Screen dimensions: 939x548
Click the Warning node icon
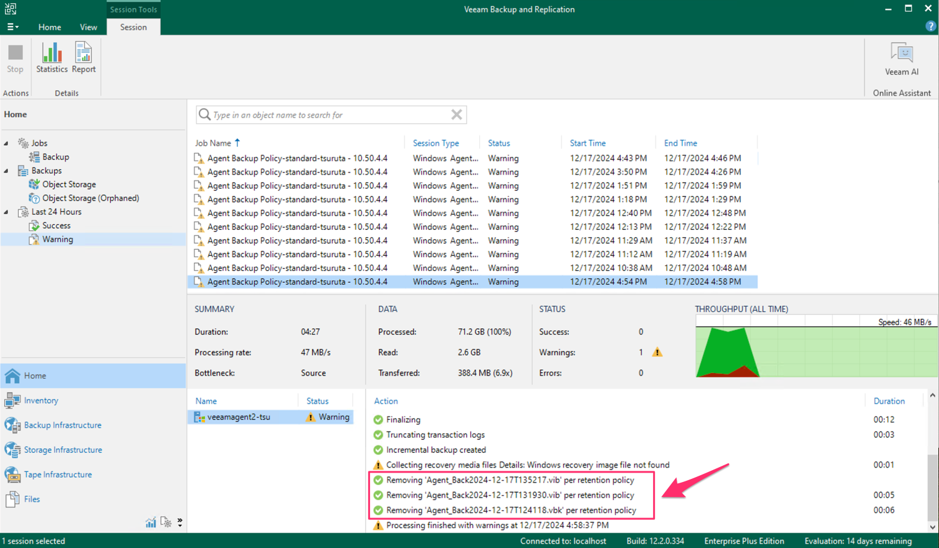coord(34,239)
